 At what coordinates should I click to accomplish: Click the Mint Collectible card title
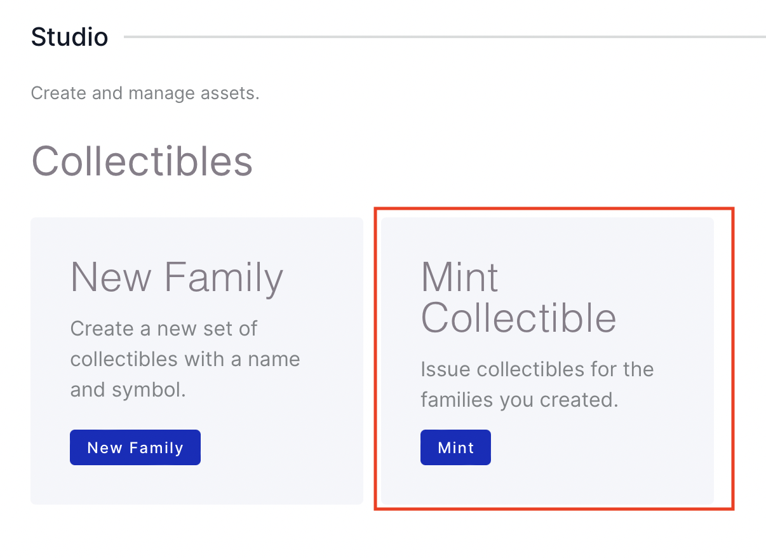point(518,297)
